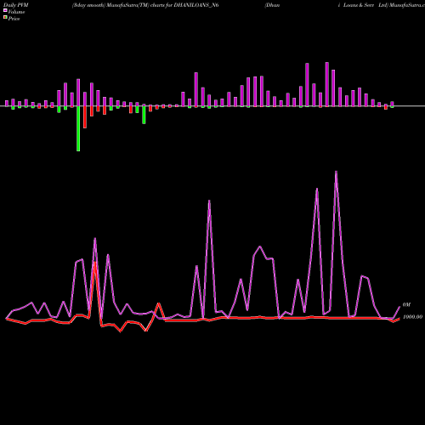This screenshot has height=425, width=425.
Task: Click the red price line spike peak
Action: 95,262
